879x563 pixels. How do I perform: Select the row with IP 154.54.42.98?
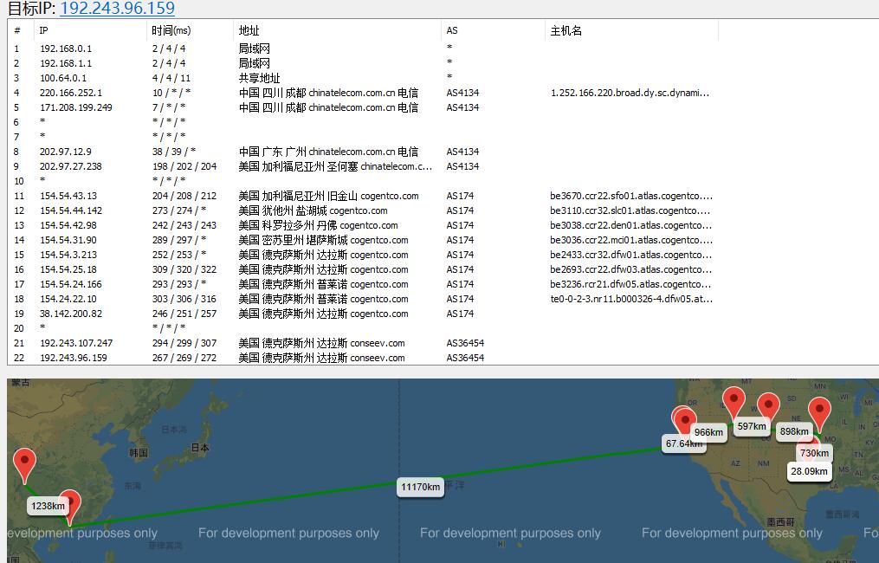tap(365, 225)
